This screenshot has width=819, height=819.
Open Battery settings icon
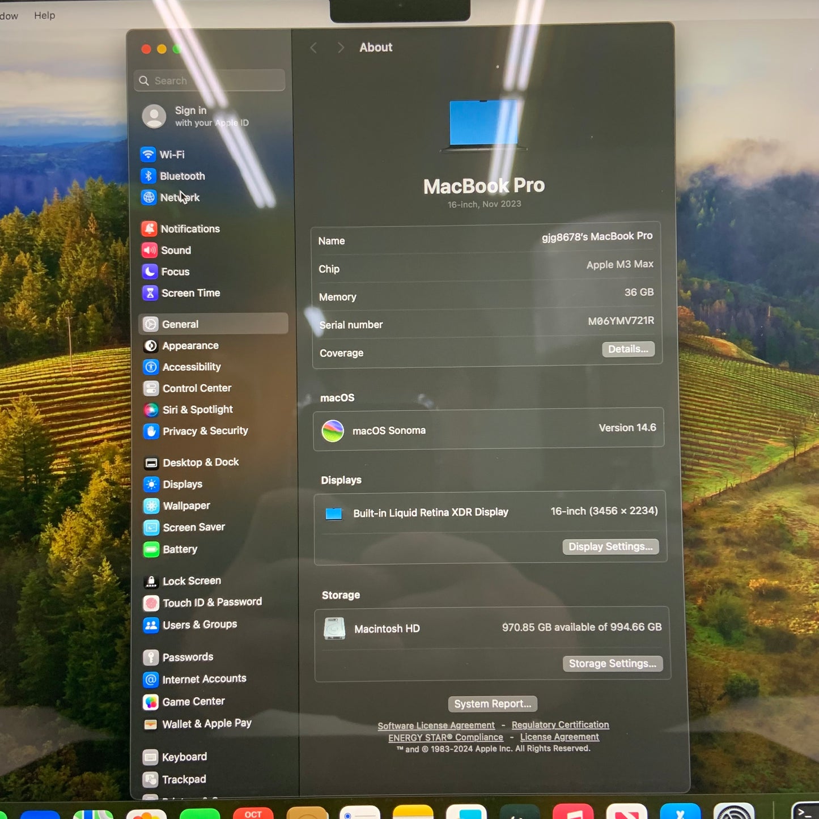coord(151,549)
